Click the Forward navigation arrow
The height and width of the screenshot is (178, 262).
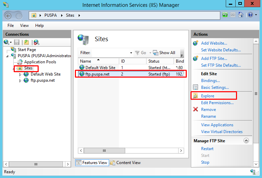coord(19,16)
